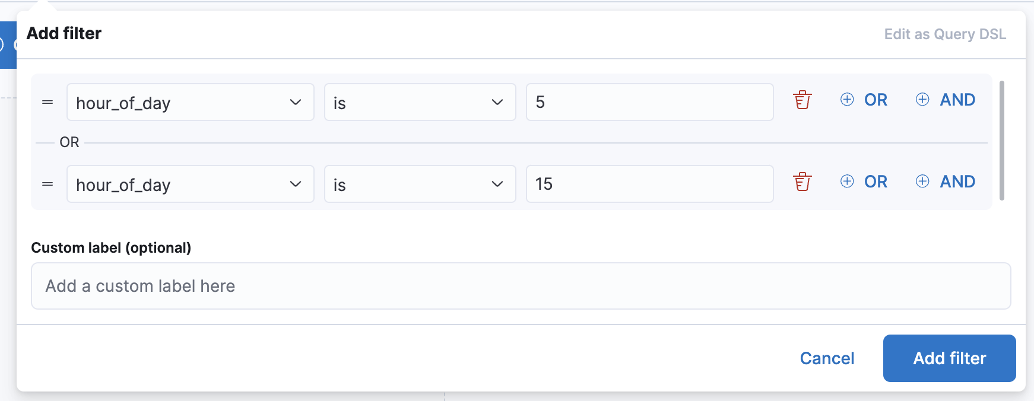Viewport: 1034px width, 401px height.
Task: Add an AND condition to the second filter row
Action: tap(945, 182)
